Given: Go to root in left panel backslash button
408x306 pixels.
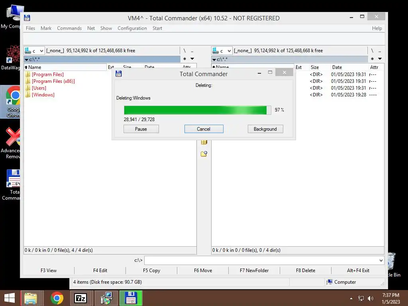Looking at the screenshot, I should point(184,51).
